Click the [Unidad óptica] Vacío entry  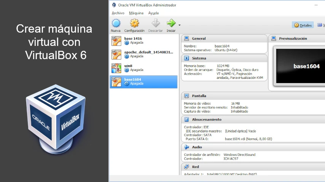click(241, 131)
